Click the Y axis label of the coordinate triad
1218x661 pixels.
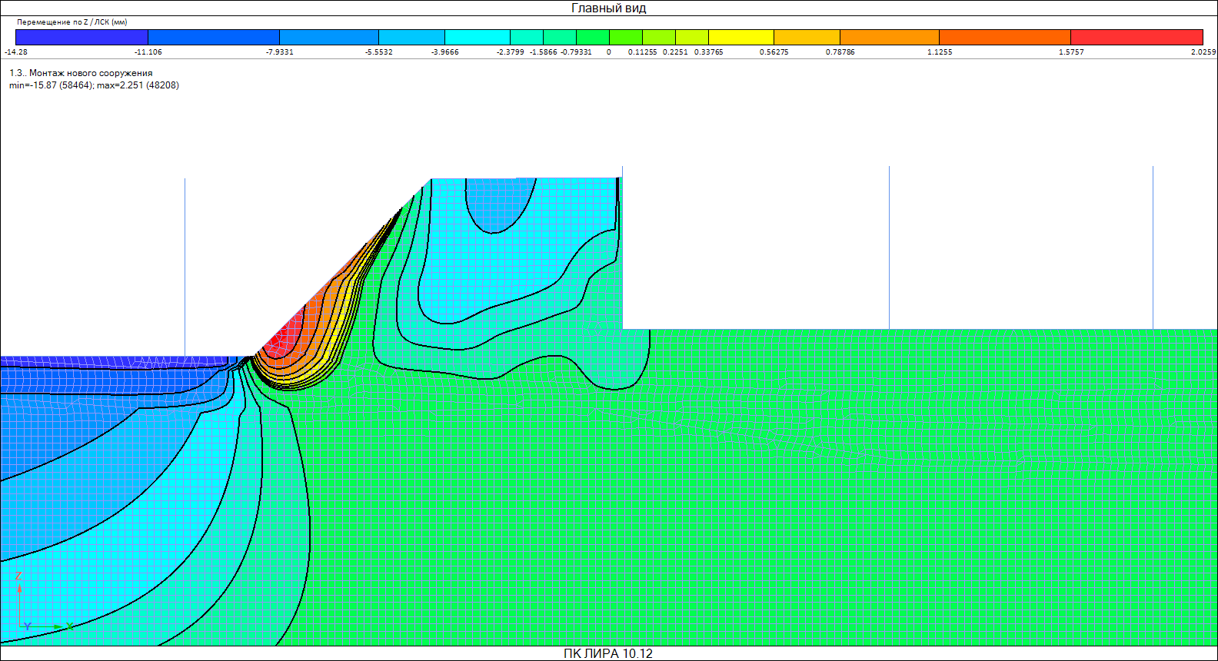pyautogui.click(x=28, y=626)
